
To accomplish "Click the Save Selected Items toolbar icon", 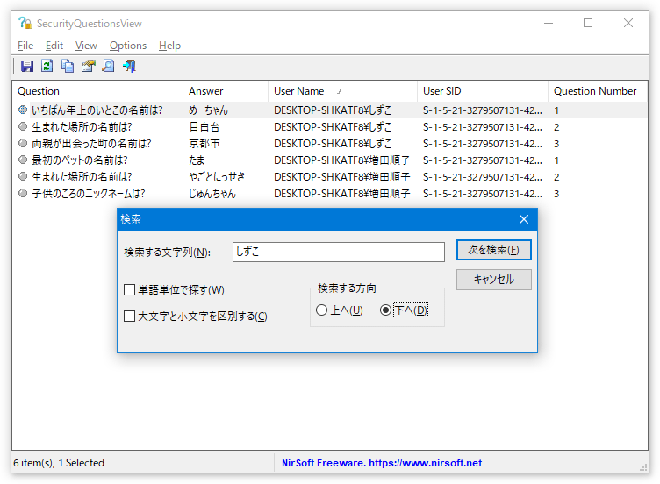I will click(27, 66).
